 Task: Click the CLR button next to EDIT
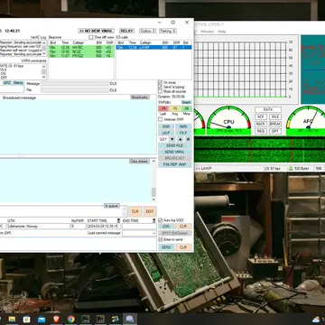(135, 211)
